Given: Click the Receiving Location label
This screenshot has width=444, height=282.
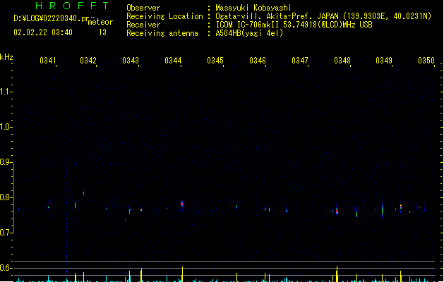Looking at the screenshot, I should point(164,16).
